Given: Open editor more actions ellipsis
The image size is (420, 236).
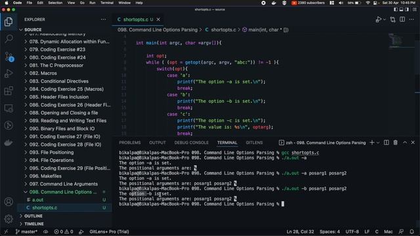Looking at the screenshot, I should [411, 19].
